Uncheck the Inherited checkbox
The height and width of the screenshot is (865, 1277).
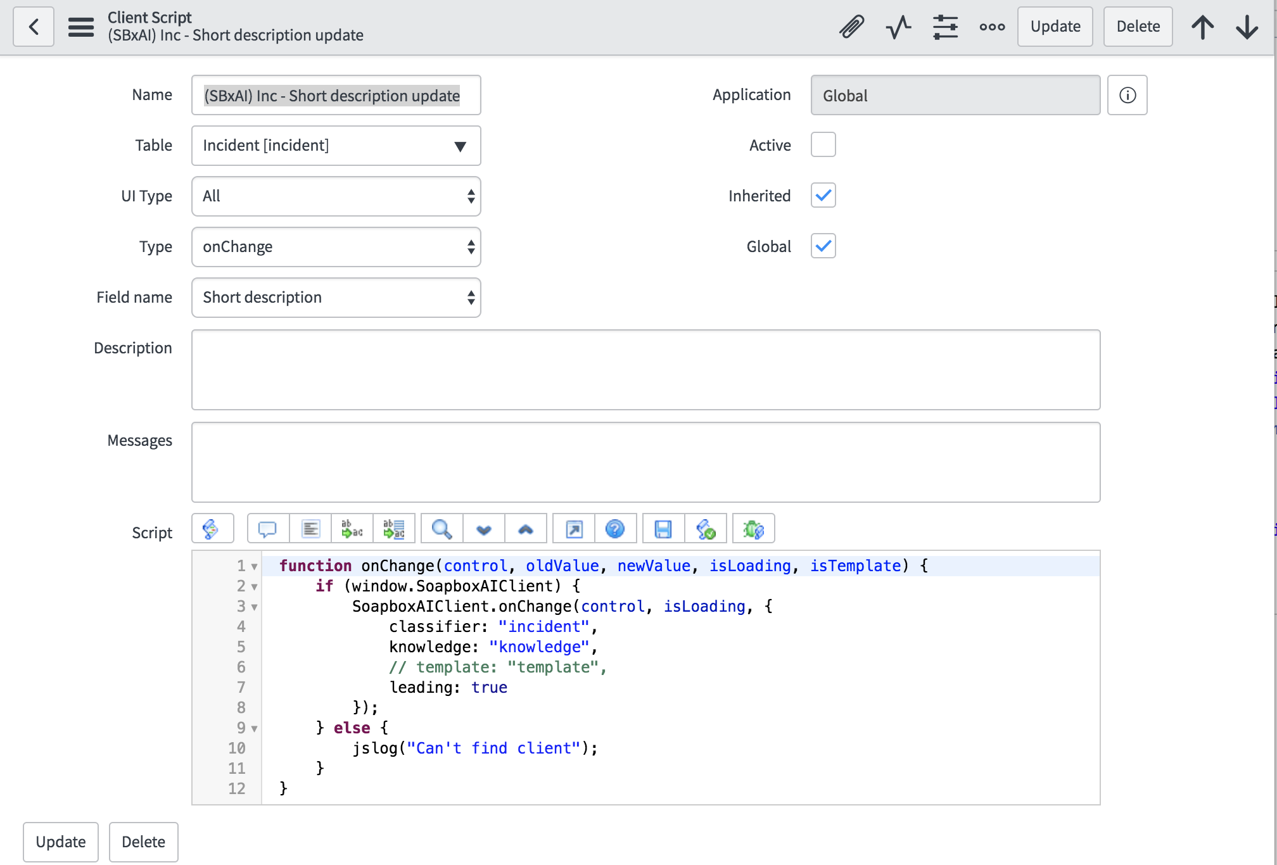click(823, 195)
